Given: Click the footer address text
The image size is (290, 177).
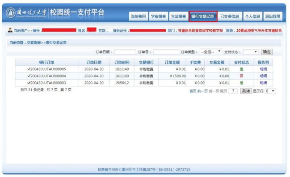Looking at the screenshot, I should (144, 169).
